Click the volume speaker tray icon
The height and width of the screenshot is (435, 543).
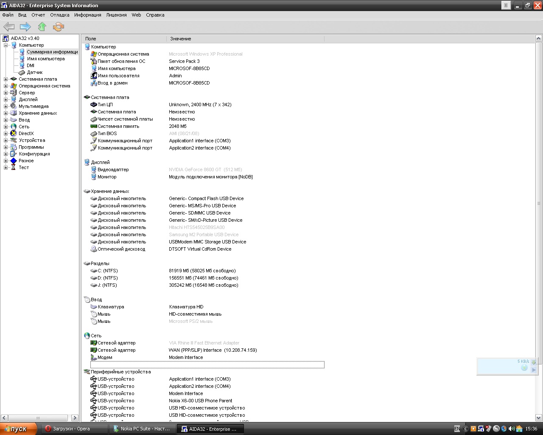pos(511,429)
